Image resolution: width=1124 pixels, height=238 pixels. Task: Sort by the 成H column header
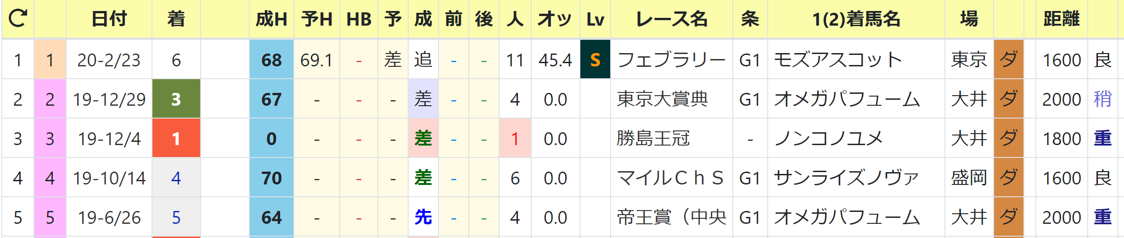pos(271,19)
